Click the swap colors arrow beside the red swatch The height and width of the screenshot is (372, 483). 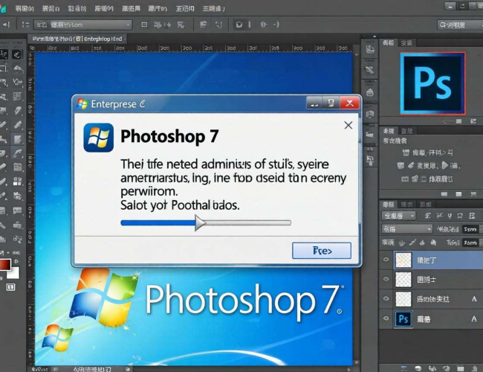pyautogui.click(x=16, y=261)
